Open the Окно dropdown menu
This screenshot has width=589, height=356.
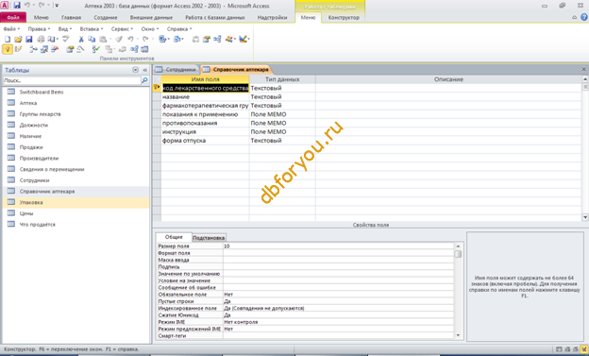point(150,29)
